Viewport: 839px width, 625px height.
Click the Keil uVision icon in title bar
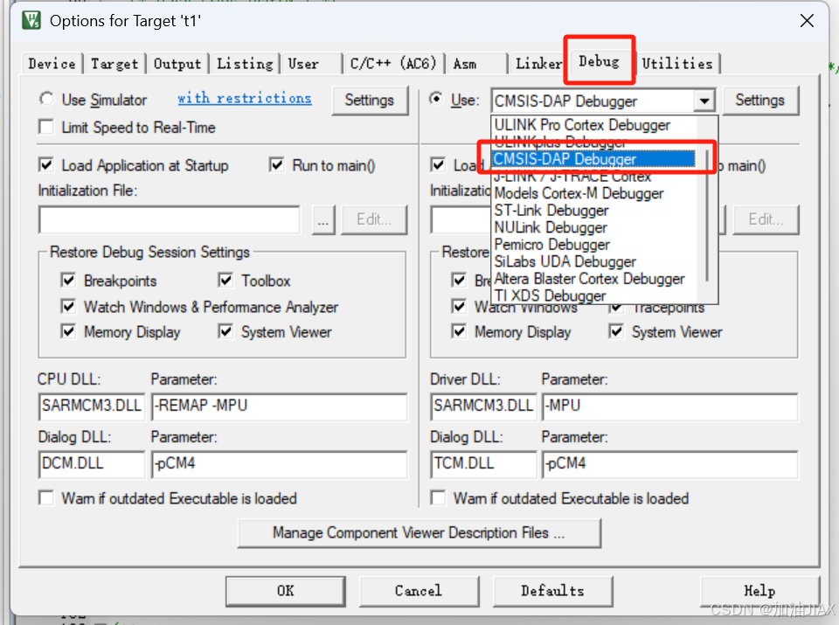point(31,20)
